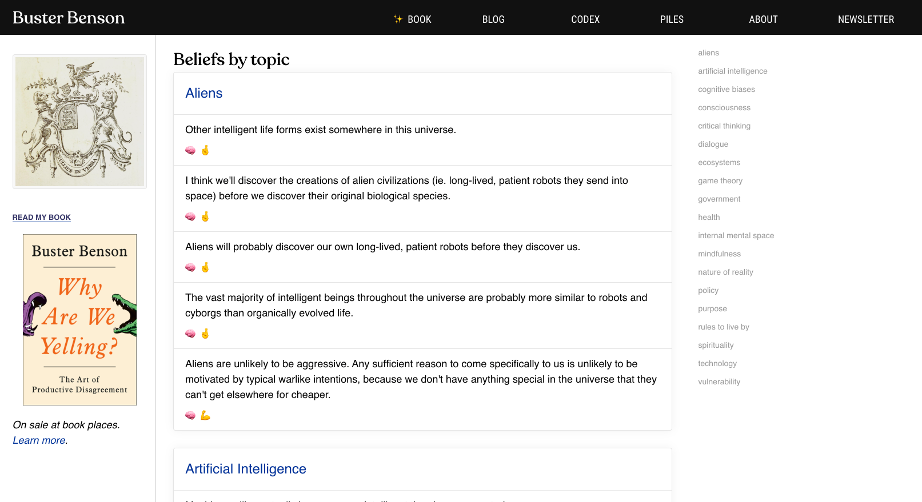
Task: Open the BLOG menu item
Action: [493, 19]
